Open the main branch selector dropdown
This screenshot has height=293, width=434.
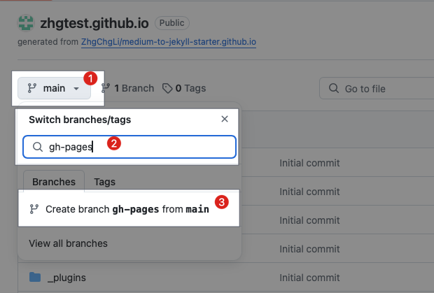(x=53, y=88)
